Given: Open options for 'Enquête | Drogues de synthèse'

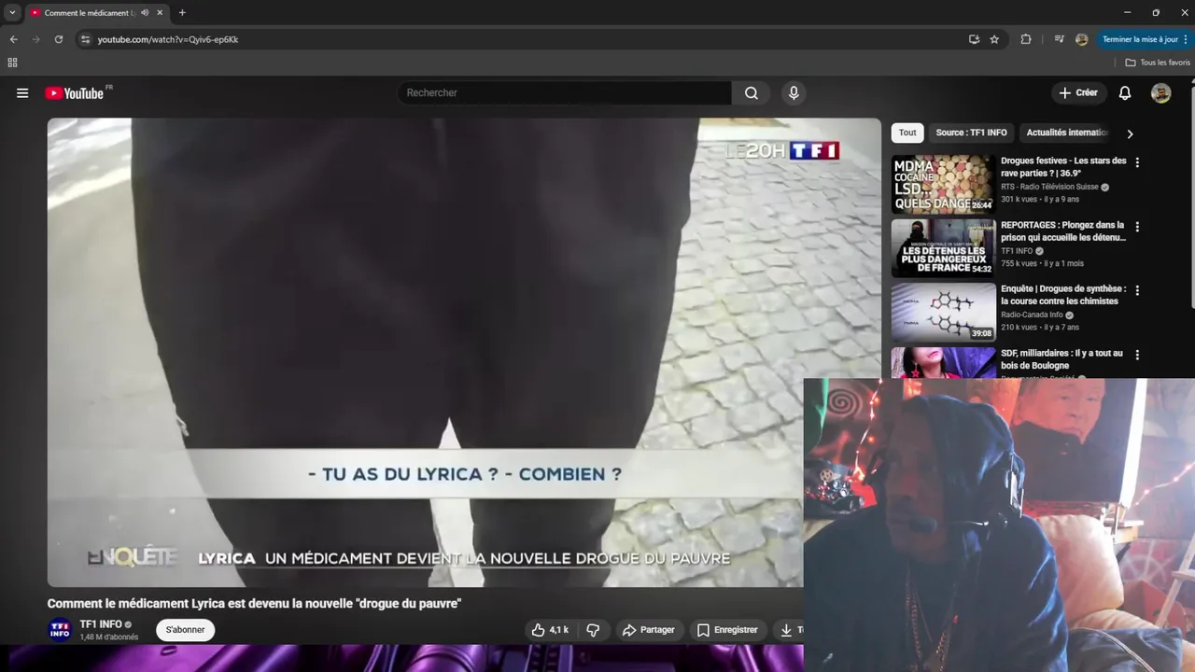Looking at the screenshot, I should pos(1137,290).
